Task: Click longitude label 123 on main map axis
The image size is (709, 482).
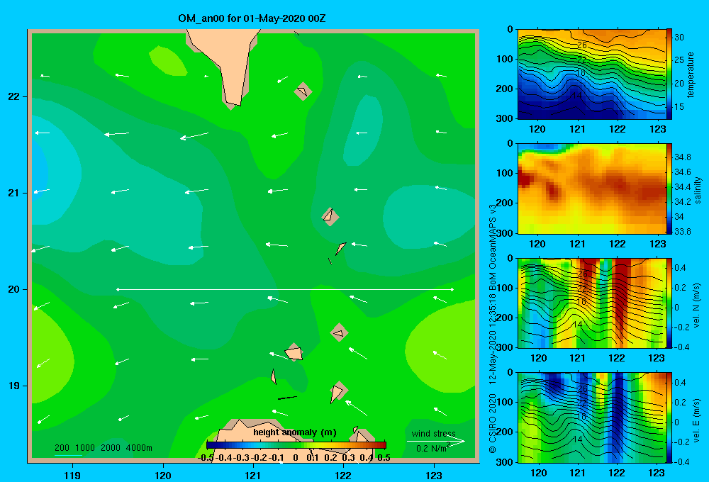Action: [434, 475]
